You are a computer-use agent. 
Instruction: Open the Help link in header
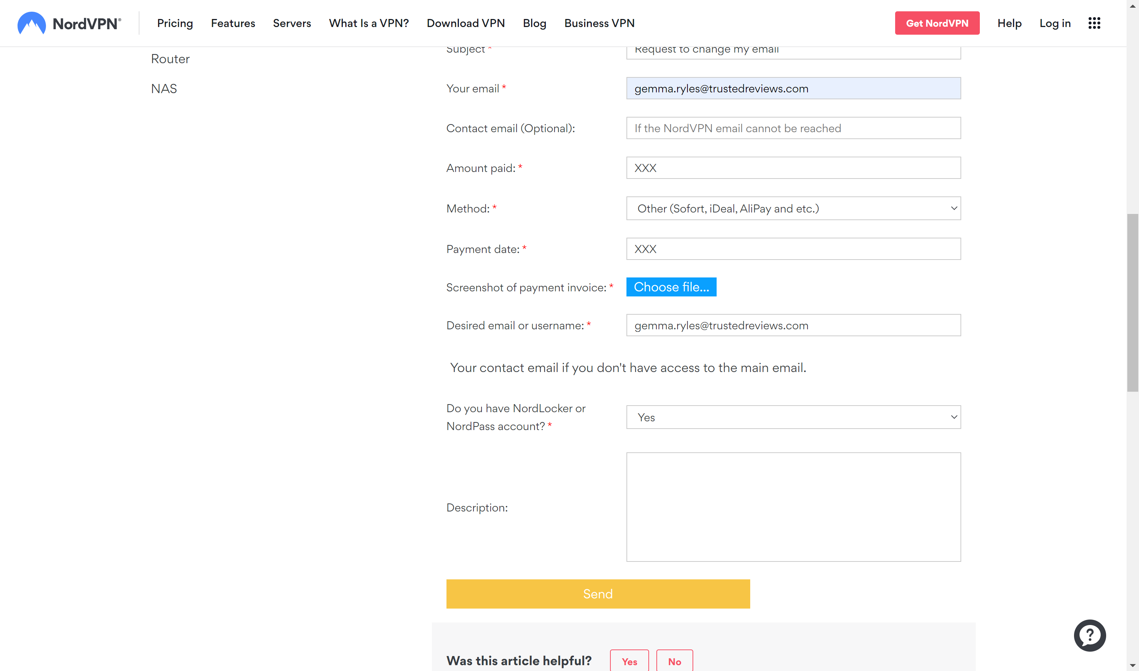pos(1009,23)
